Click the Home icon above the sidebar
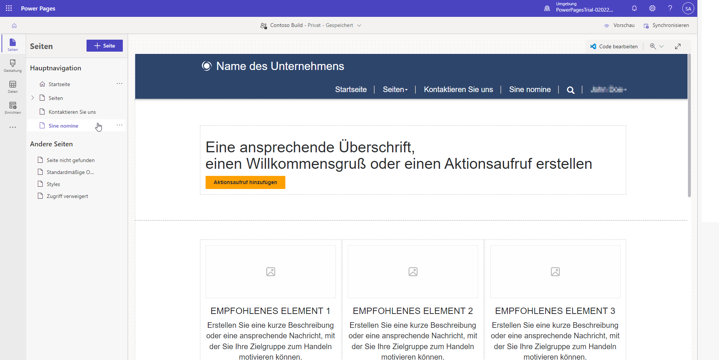Image resolution: width=719 pixels, height=360 pixels. click(x=14, y=25)
